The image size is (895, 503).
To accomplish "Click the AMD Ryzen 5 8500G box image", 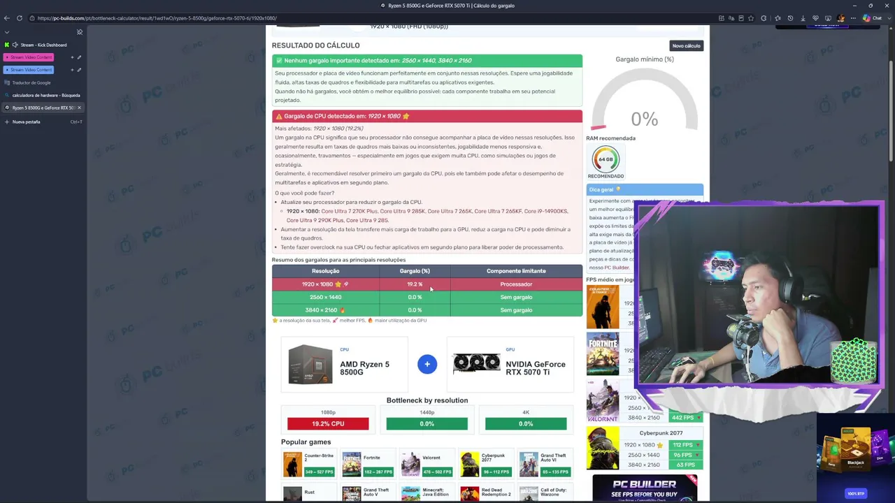I will click(310, 364).
